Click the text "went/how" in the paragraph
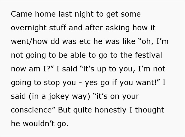This screenshot has height=137, width=185. pyautogui.click(x=29, y=41)
